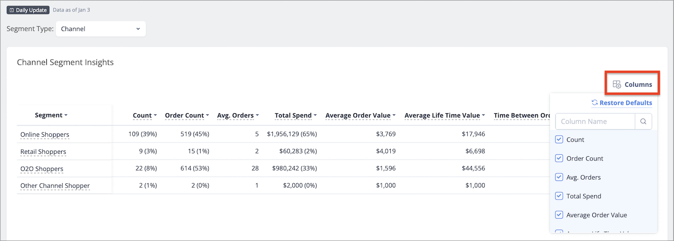Click the '109 (39%)' count cell
This screenshot has width=674, height=241.
(142, 134)
